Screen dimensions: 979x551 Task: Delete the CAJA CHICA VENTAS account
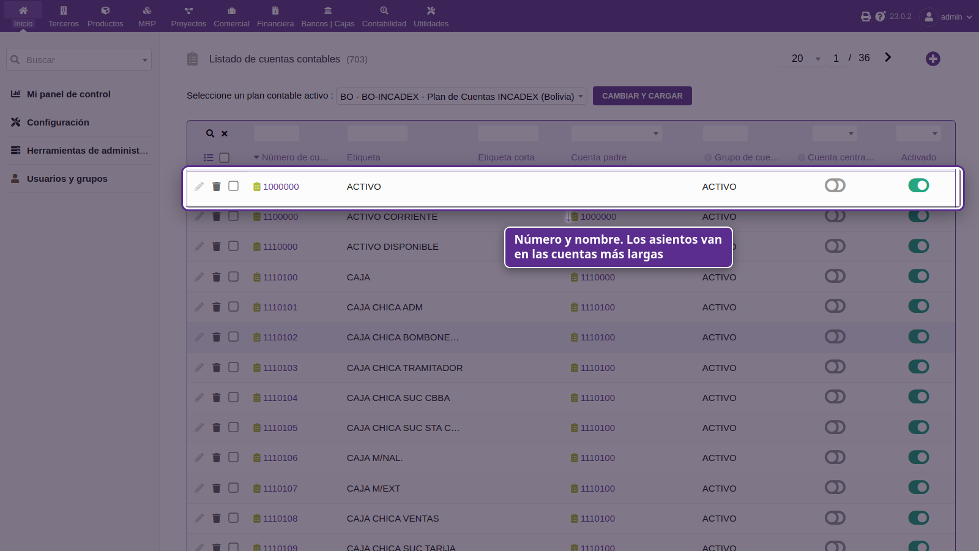[217, 518]
